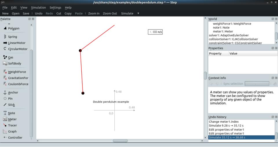Pick the Gas tool in the palette
Screen dimensions: 278x147
coord(10,57)
